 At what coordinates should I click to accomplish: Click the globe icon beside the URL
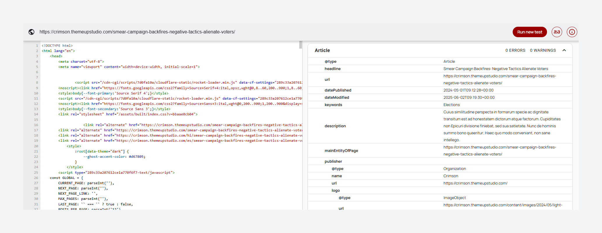point(31,32)
